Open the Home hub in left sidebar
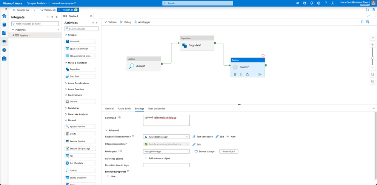 [4, 16]
